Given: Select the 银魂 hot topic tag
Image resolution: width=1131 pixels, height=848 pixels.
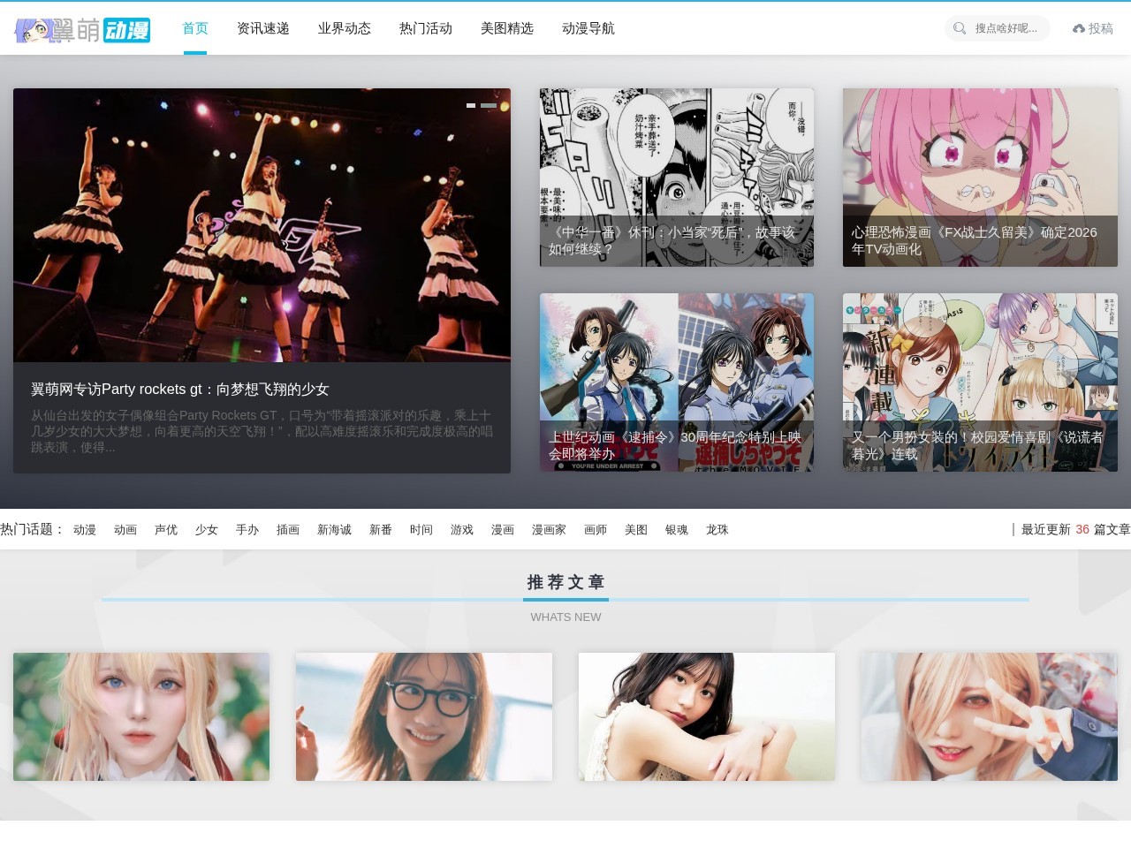Looking at the screenshot, I should tap(677, 530).
